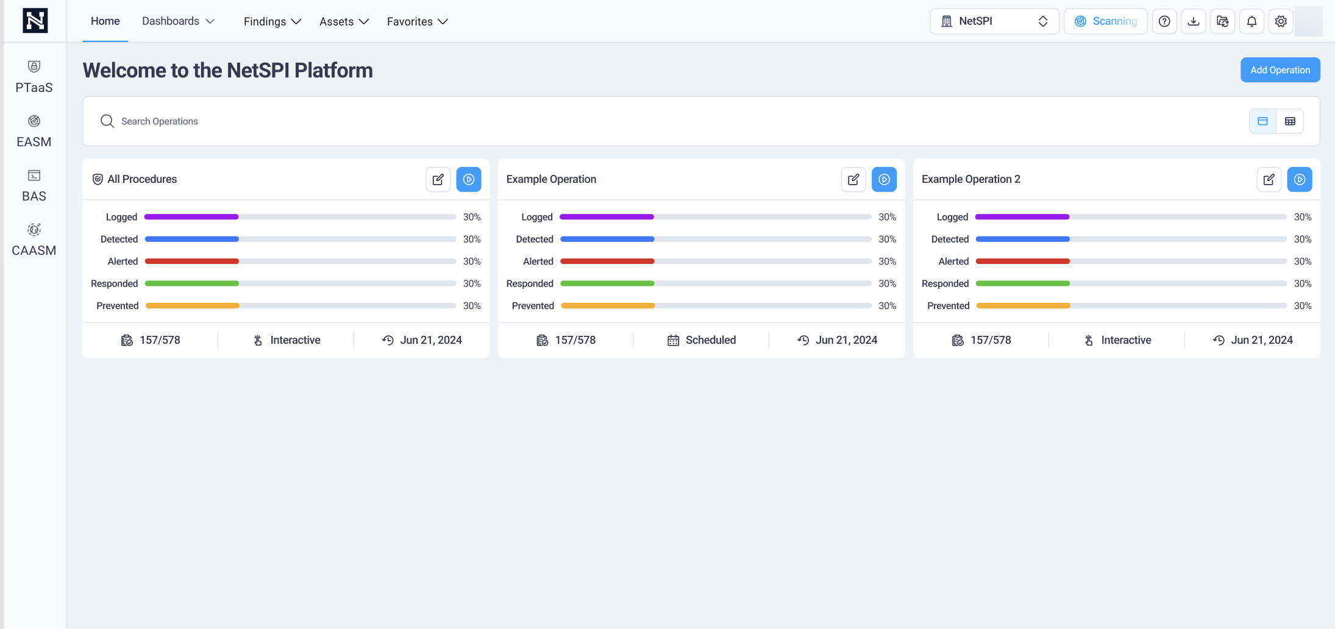Click the NetSPI logo icon
This screenshot has width=1335, height=629.
pyautogui.click(x=35, y=21)
